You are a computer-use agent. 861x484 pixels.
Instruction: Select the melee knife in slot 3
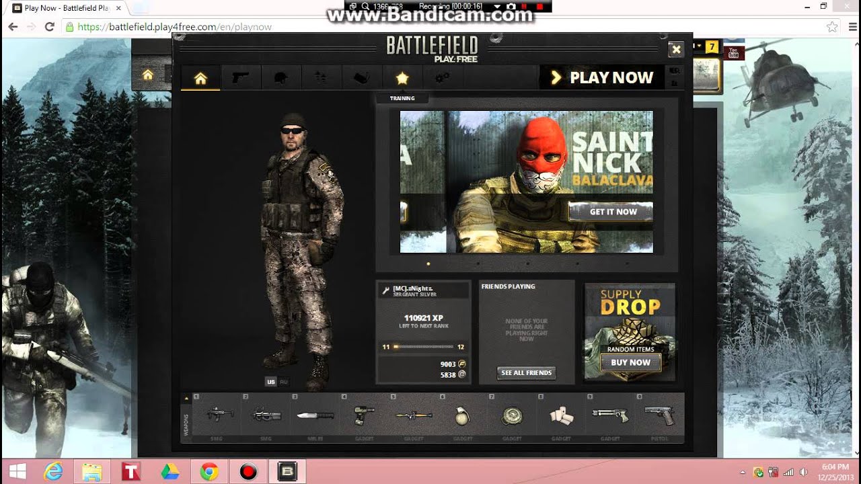pos(315,416)
